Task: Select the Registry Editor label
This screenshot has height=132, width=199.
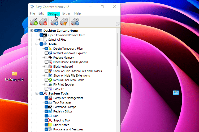Action: click(x=63, y=111)
